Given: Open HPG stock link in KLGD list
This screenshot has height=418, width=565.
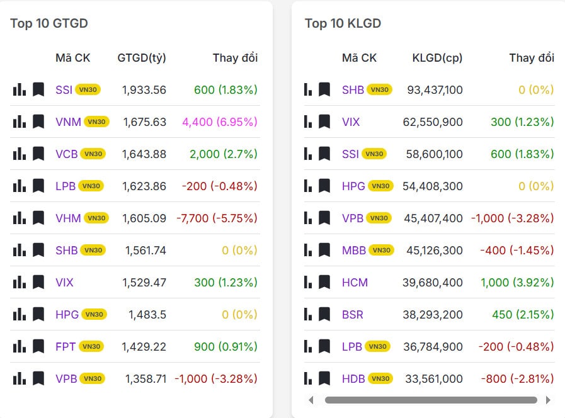Looking at the screenshot, I should tap(353, 186).
